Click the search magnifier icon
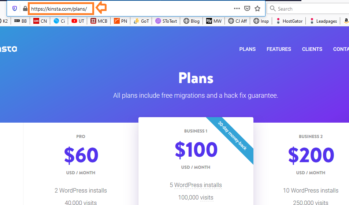 273,8
